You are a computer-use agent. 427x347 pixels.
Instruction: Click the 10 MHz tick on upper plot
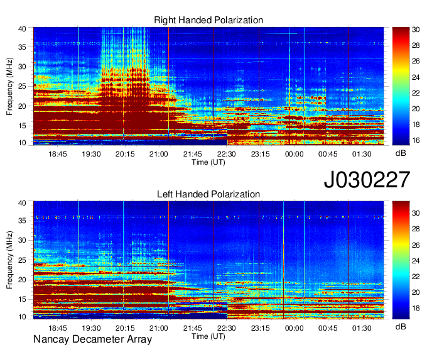(22, 143)
